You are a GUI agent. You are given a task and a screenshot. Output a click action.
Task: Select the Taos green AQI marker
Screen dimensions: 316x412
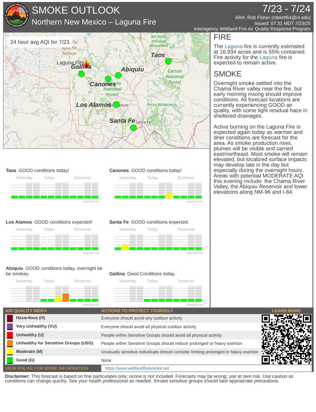coord(168,62)
